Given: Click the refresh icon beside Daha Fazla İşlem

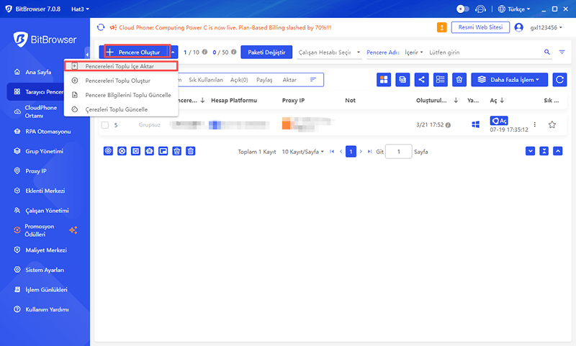Looking at the screenshot, I should point(560,80).
